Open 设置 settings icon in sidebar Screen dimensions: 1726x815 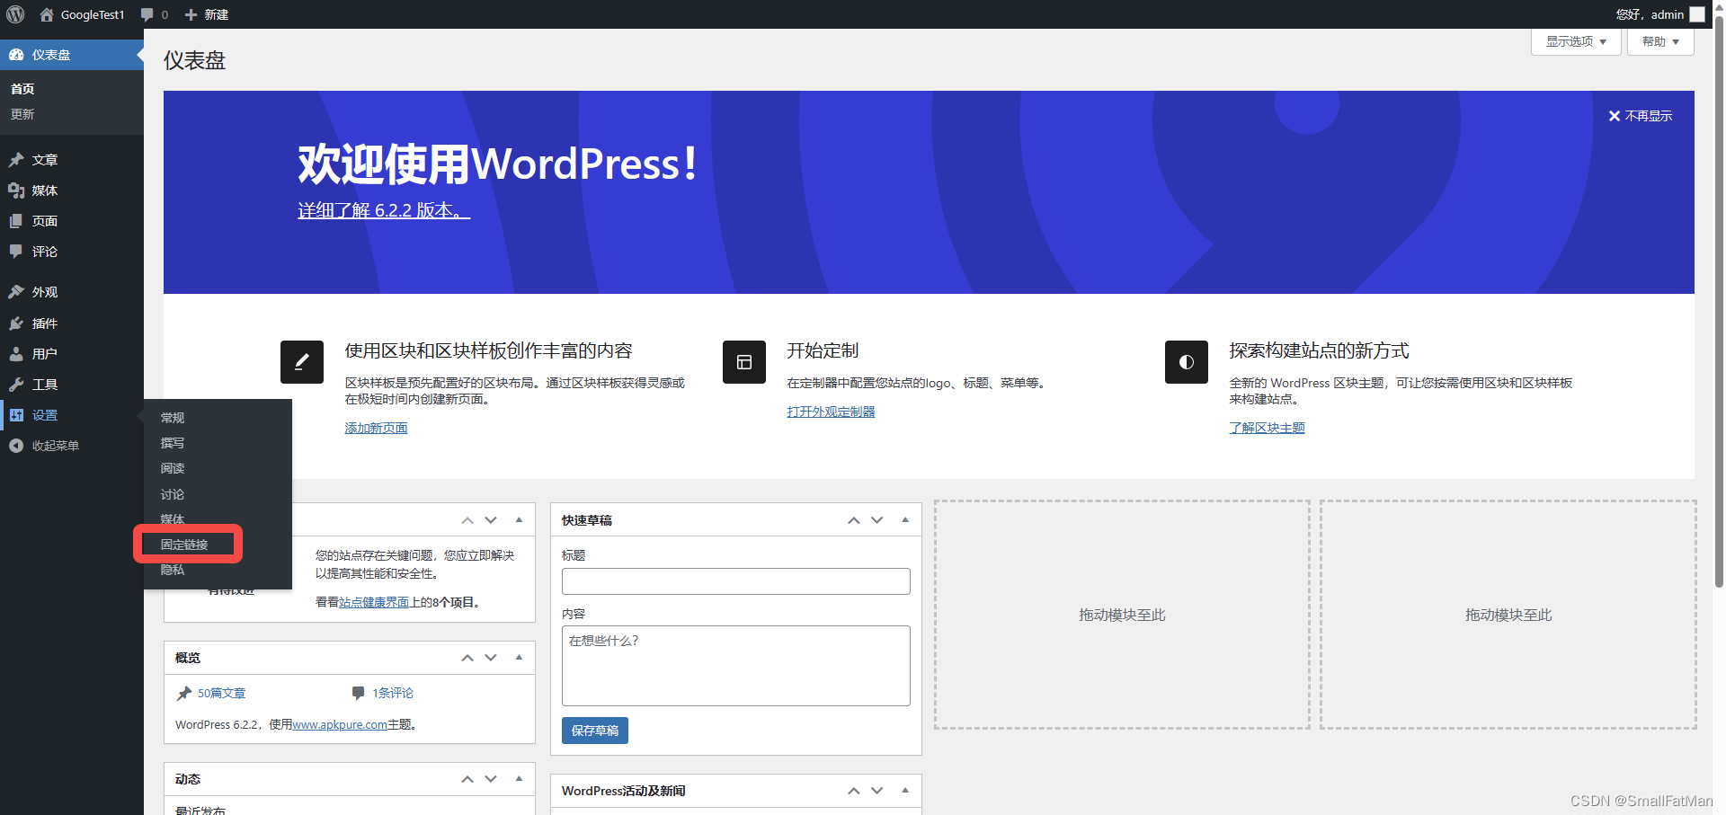coord(16,415)
